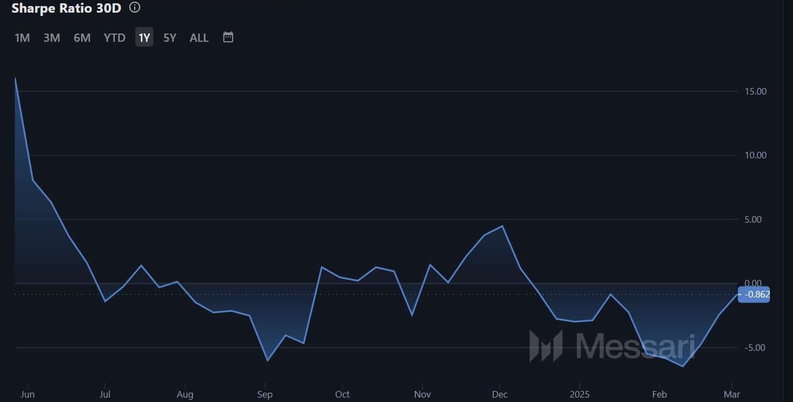The height and width of the screenshot is (402, 793).
Task: Choose the 6M time range
Action: point(82,37)
